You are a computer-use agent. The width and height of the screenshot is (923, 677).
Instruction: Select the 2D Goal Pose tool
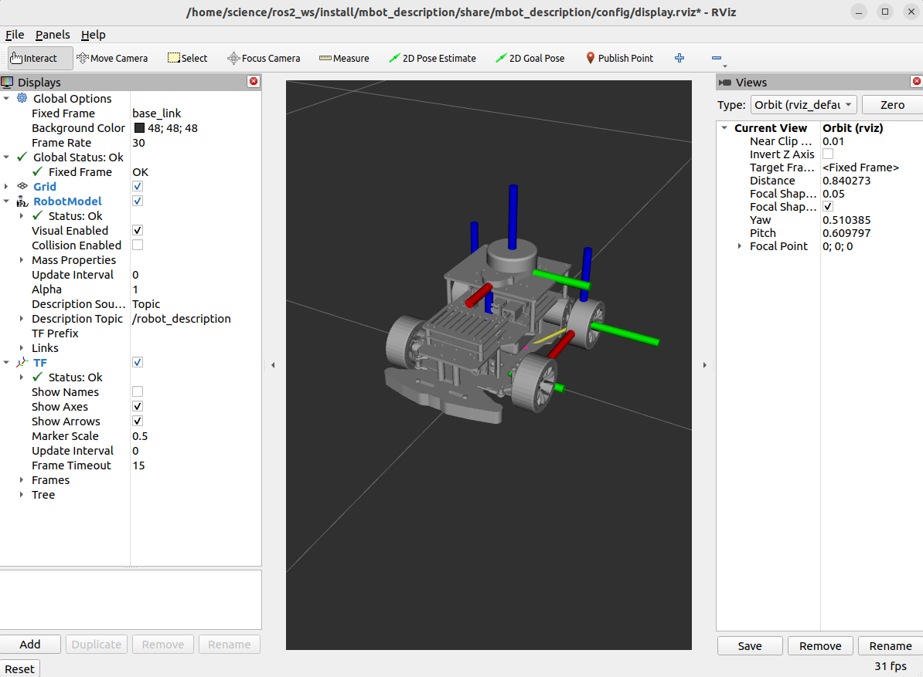point(530,57)
